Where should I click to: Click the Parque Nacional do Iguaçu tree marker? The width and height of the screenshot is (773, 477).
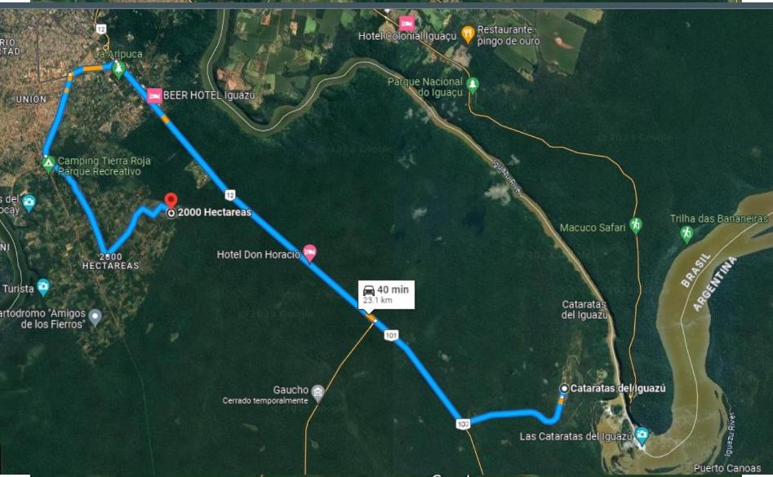pos(473,86)
